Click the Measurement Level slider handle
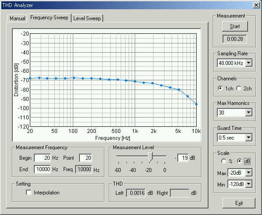 pos(150,157)
